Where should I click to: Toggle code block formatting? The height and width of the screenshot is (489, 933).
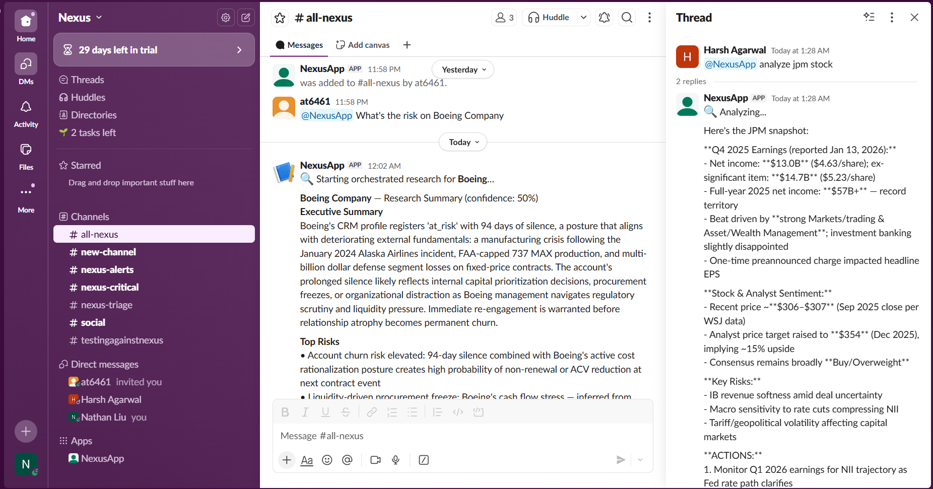(x=478, y=412)
